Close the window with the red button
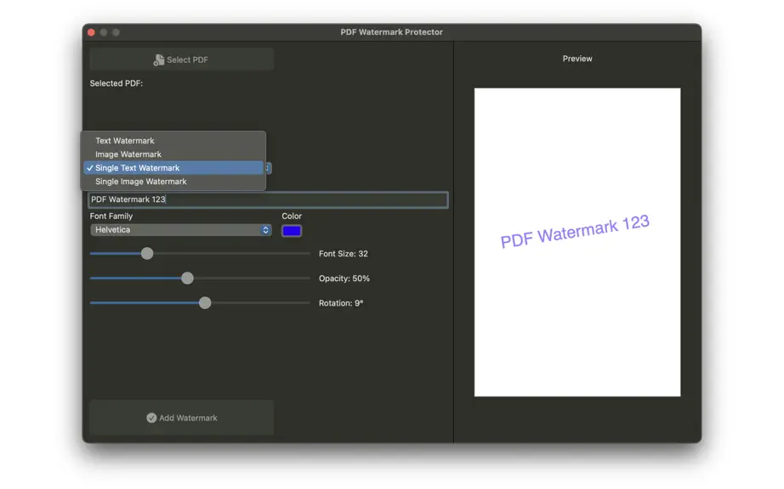This screenshot has height=489, width=784. (91, 32)
